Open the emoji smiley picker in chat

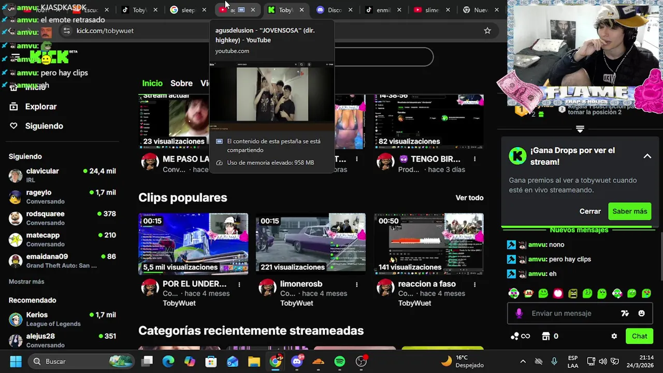641,313
